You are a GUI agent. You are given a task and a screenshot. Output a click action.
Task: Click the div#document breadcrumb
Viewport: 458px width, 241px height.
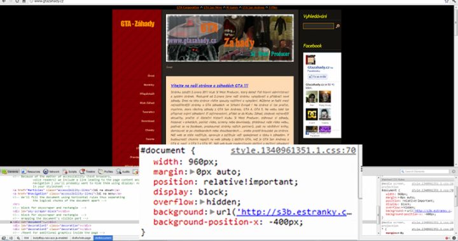(103, 238)
